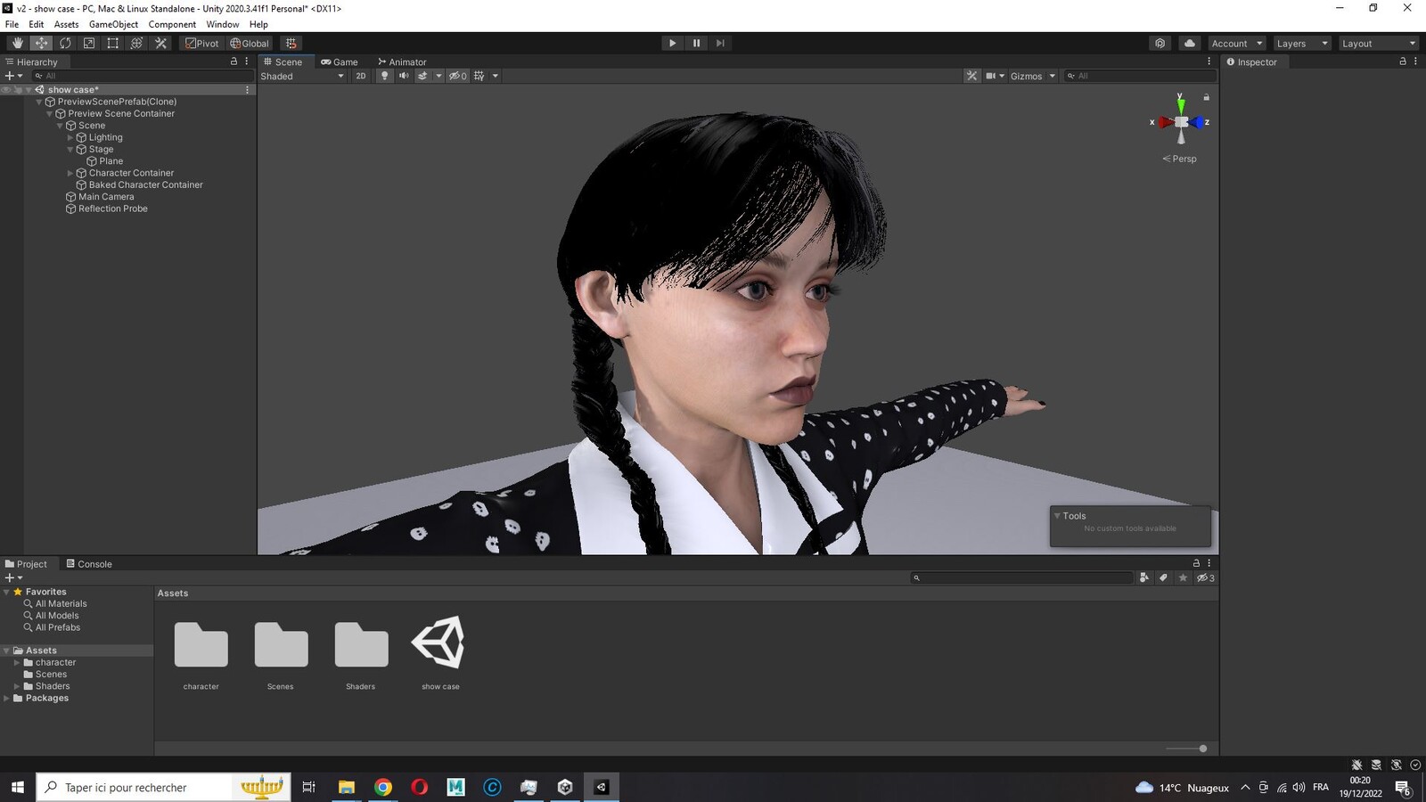Click the scene orientation gizmo center cube
Image resolution: width=1426 pixels, height=802 pixels.
[x=1181, y=122]
